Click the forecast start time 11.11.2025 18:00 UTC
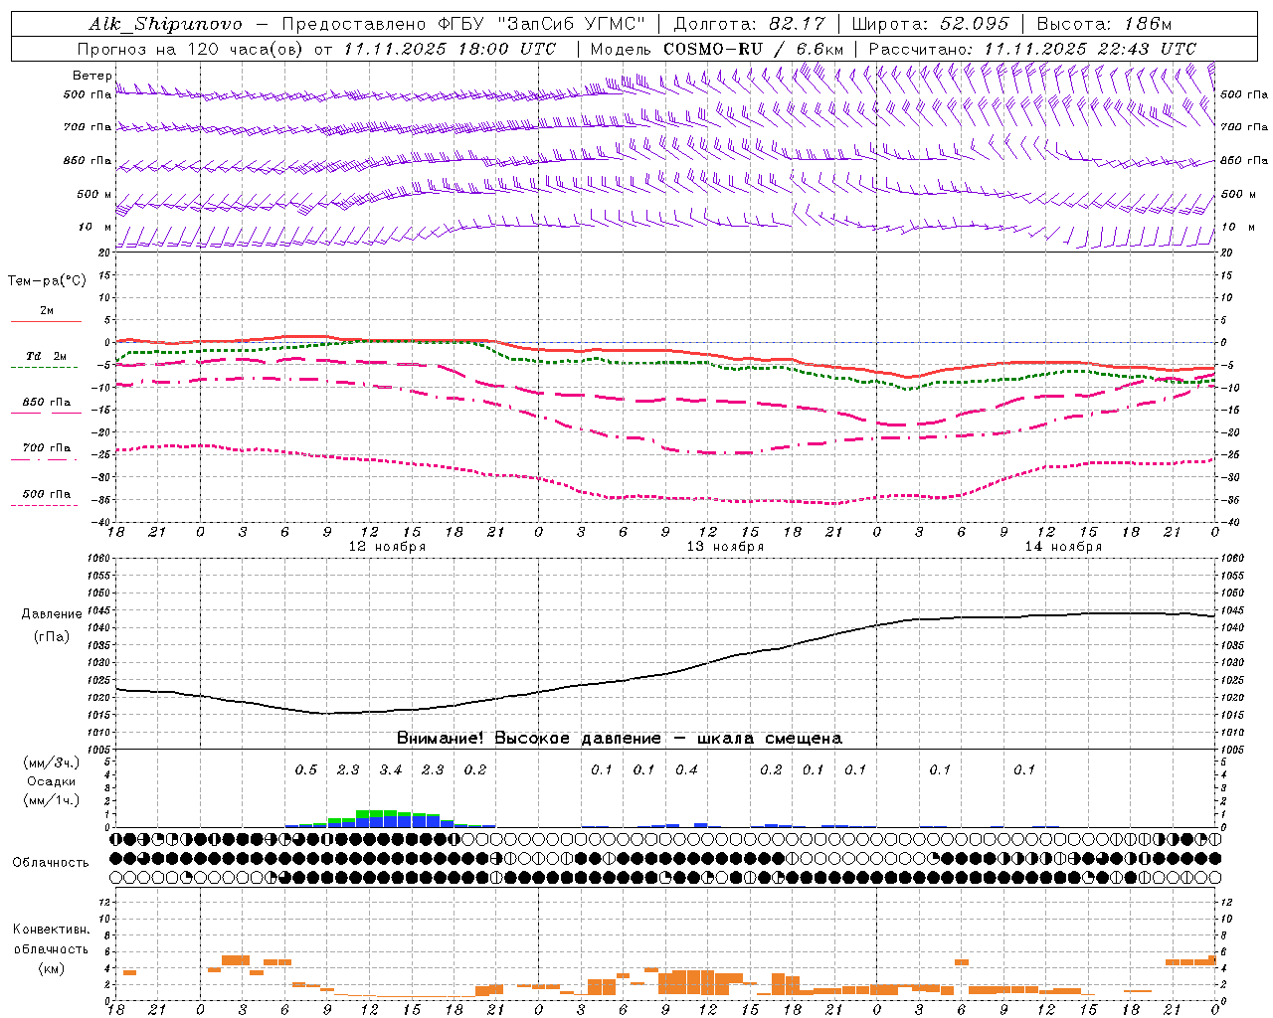 pyautogui.click(x=450, y=49)
